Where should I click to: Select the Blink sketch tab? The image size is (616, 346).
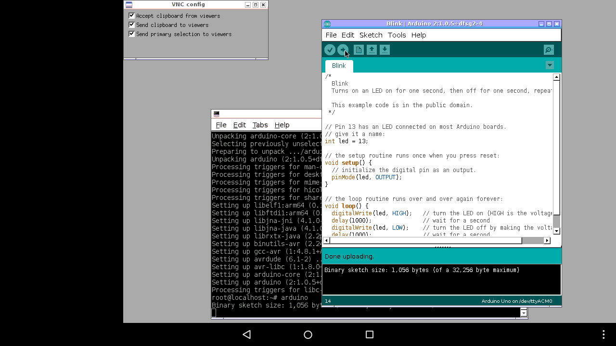coord(339,66)
